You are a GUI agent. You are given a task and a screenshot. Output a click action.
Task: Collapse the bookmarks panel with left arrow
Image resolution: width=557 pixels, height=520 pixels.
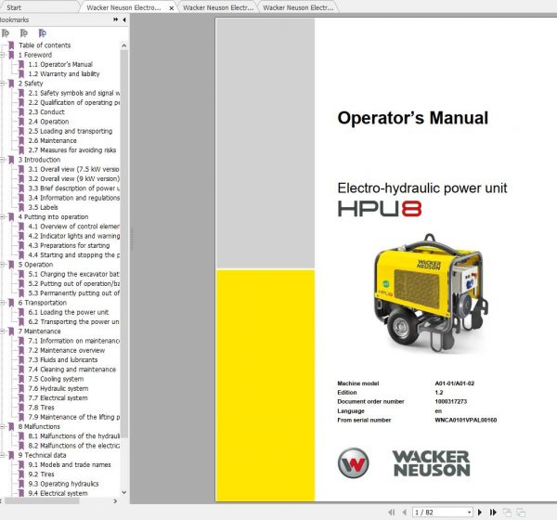coord(124,19)
